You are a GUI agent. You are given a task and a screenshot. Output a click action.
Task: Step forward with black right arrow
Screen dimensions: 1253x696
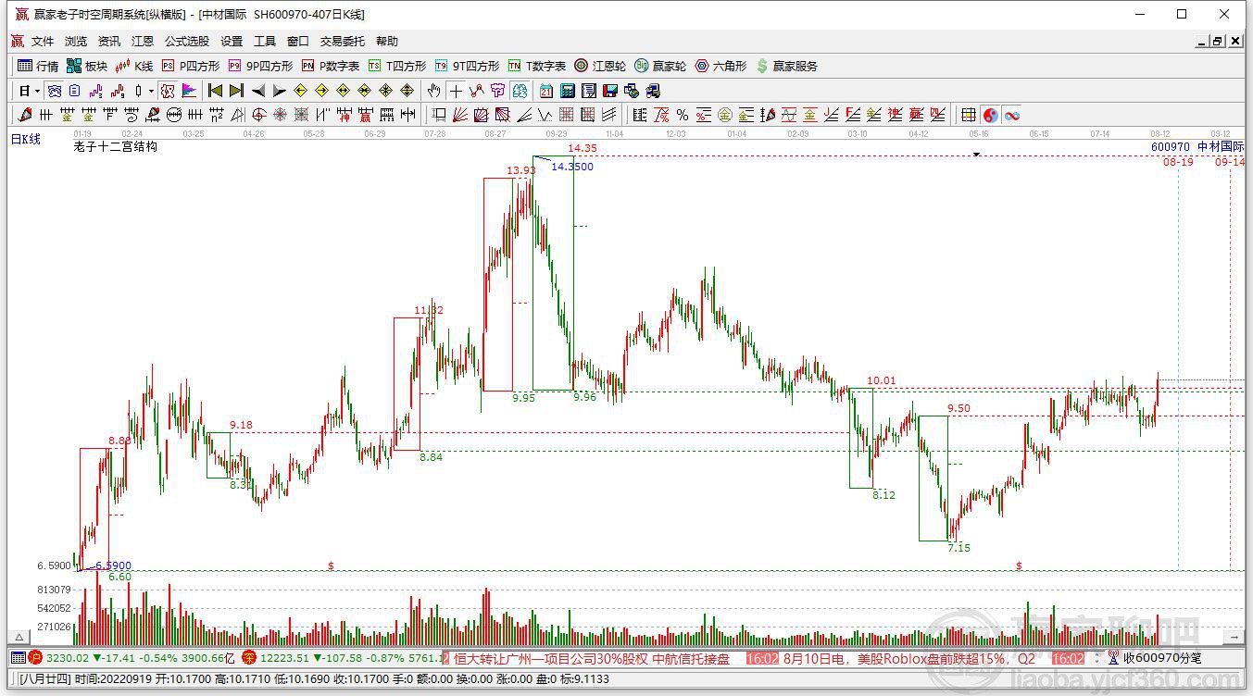(x=279, y=91)
